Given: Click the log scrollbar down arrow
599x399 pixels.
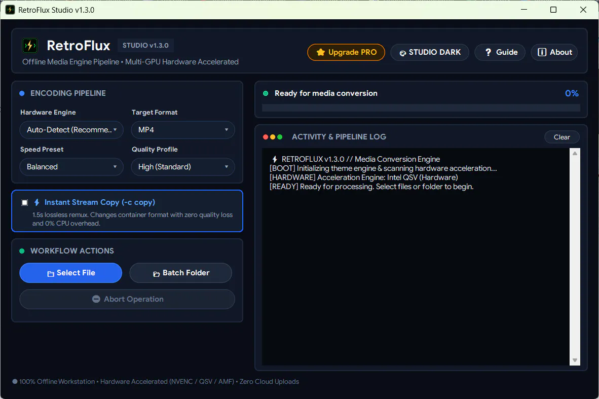Looking at the screenshot, I should [575, 360].
